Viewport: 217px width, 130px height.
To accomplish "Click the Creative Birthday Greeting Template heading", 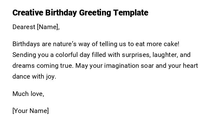I will pyautogui.click(x=80, y=13).
